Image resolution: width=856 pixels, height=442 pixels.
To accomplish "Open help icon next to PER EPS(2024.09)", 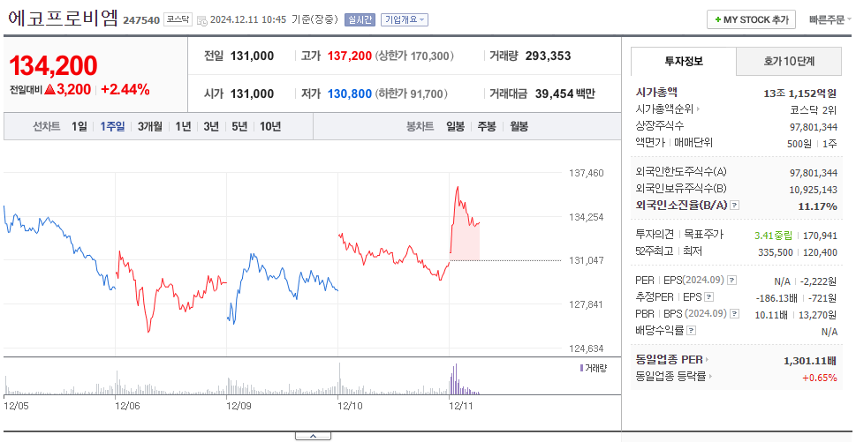I will click(x=731, y=281).
